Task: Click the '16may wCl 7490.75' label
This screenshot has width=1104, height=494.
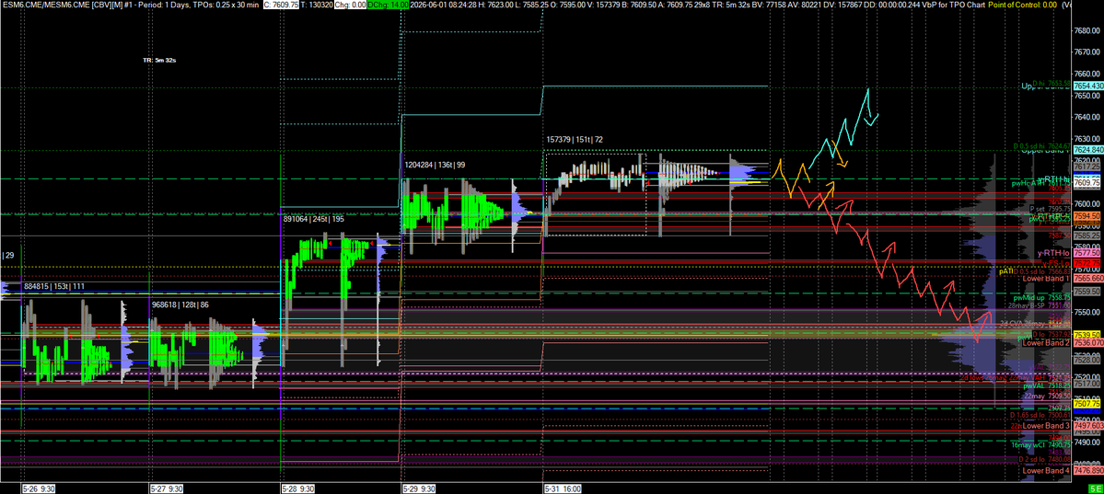Action: coord(1042,444)
